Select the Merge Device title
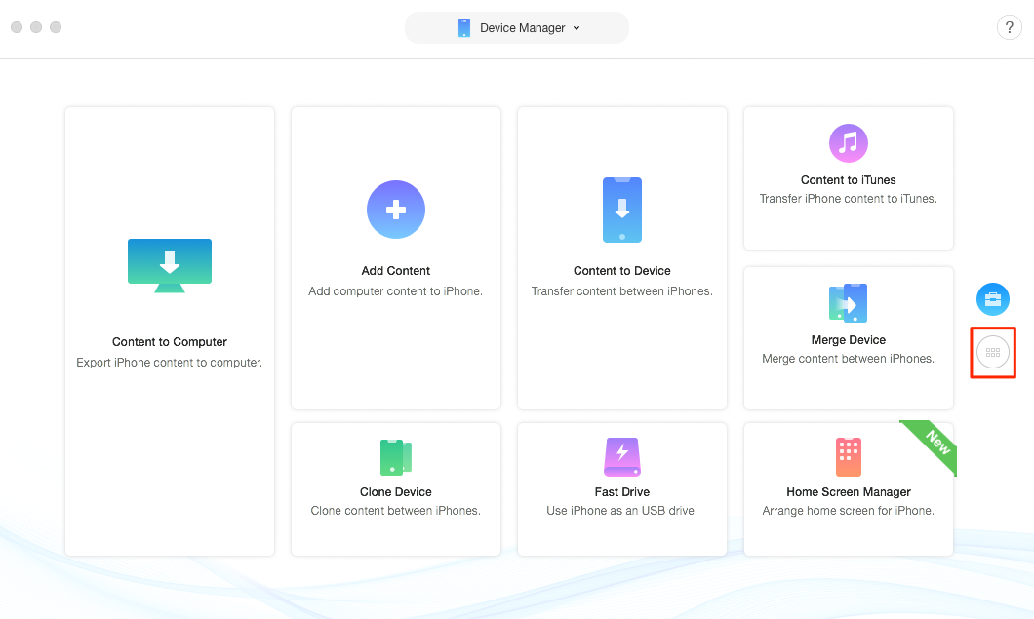Image resolution: width=1034 pixels, height=619 pixels. click(848, 340)
